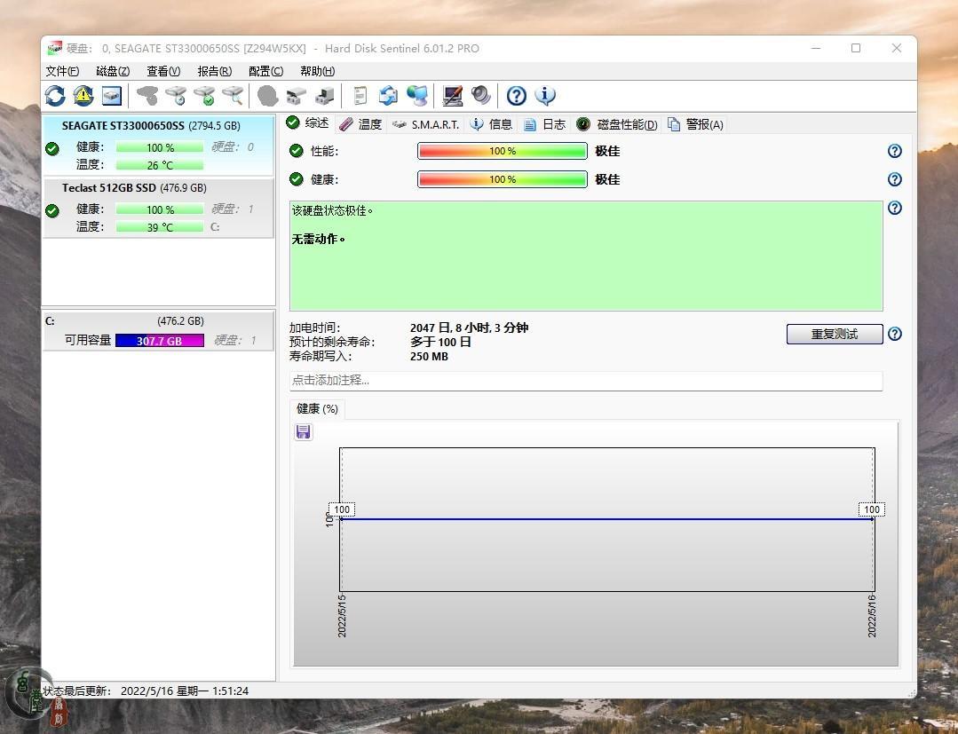Click the globe and monitor toolbar icon

416,96
